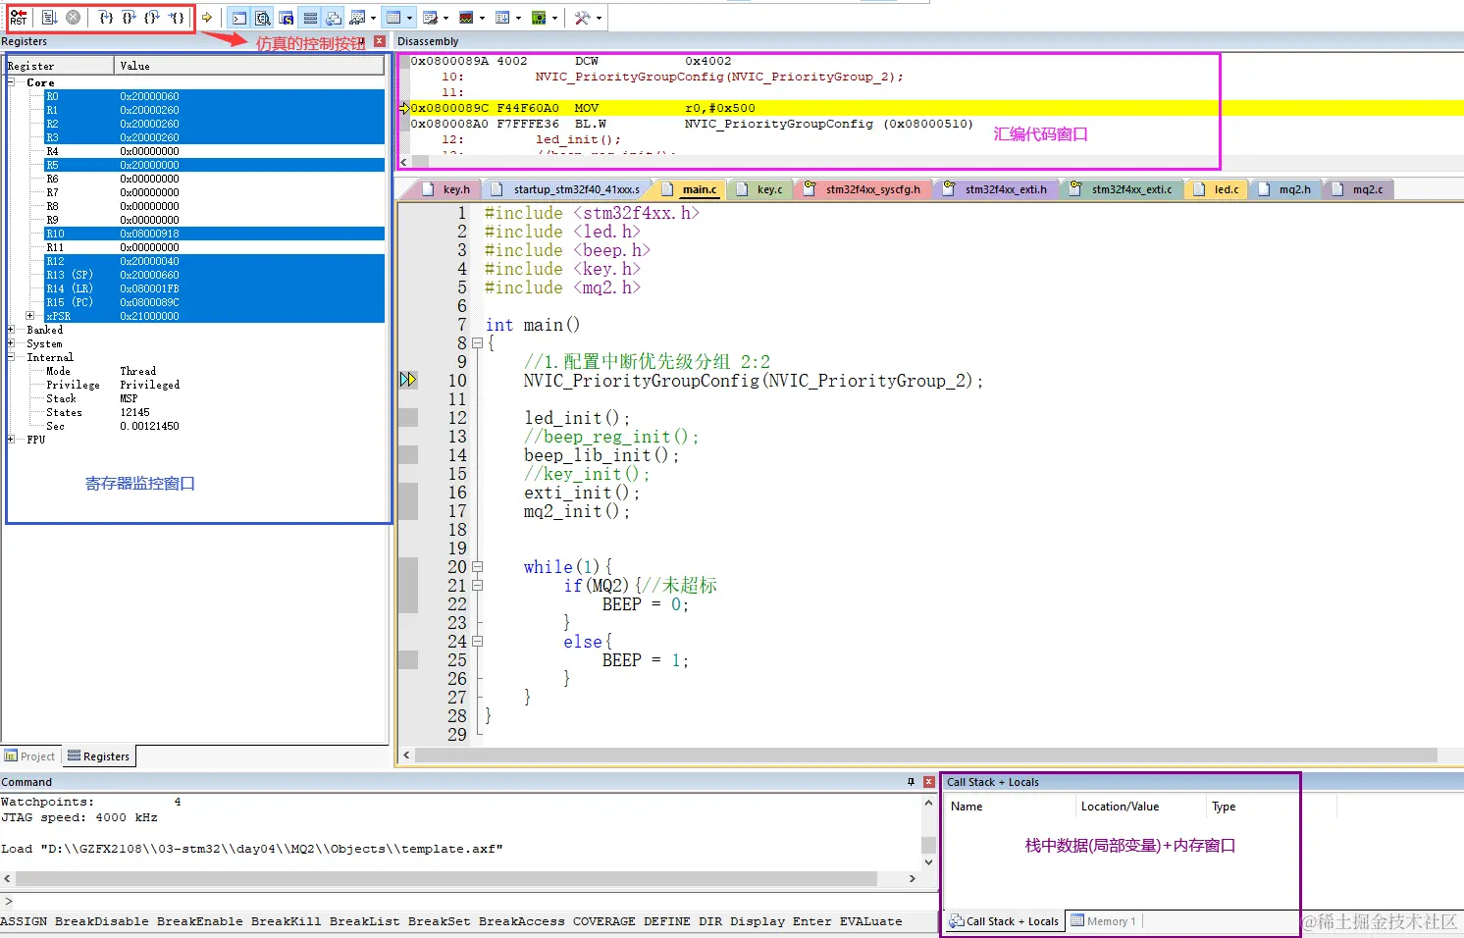The image size is (1464, 938).
Task: Switch to the mq2.h editor tab
Action: coord(1284,189)
